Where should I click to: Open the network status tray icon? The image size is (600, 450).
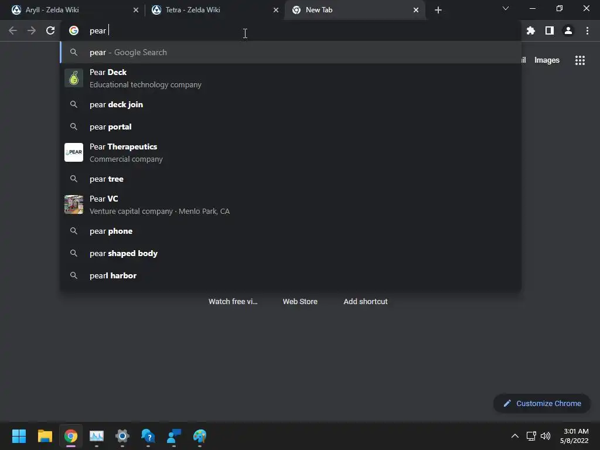(x=531, y=436)
